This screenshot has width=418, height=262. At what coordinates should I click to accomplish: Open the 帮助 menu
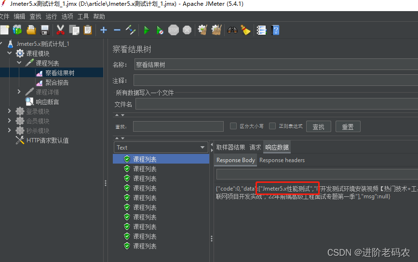pyautogui.click(x=99, y=16)
